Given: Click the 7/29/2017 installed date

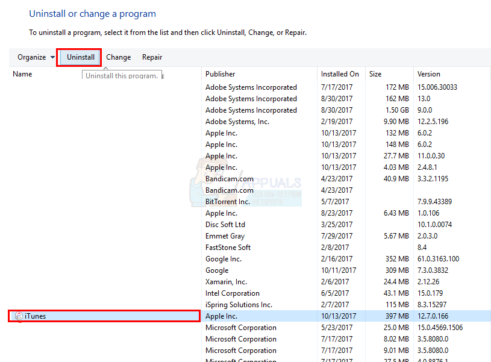Looking at the screenshot, I should tap(337, 236).
